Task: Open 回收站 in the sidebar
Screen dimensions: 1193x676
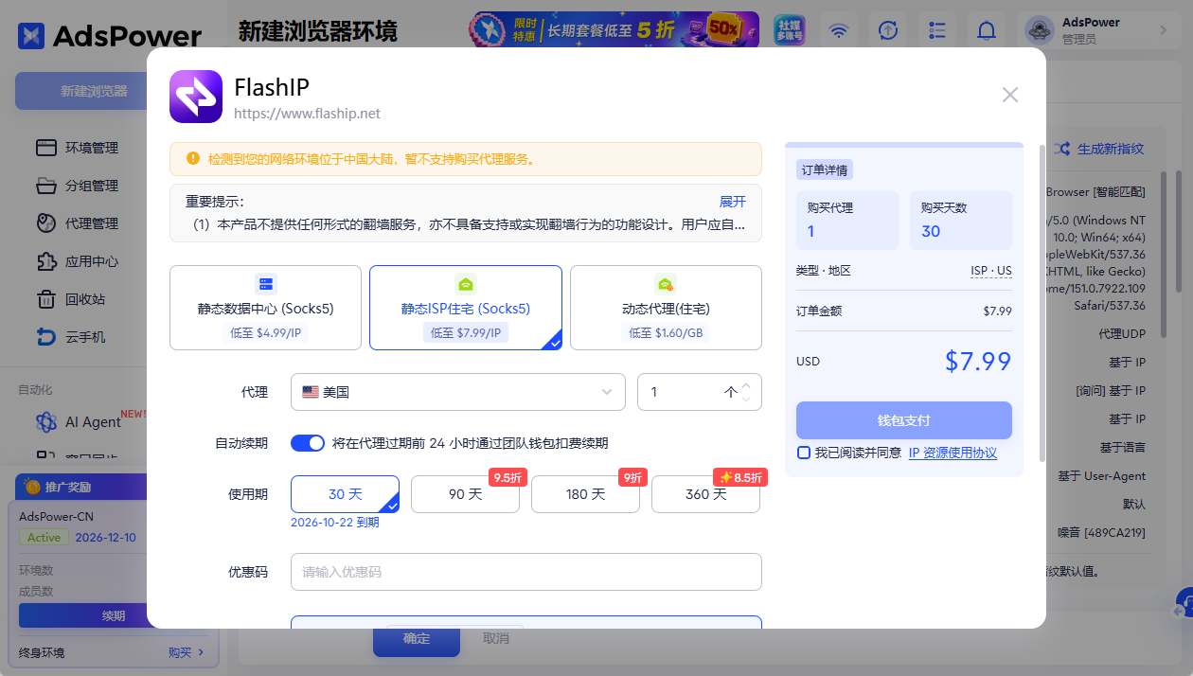Action: (x=85, y=299)
